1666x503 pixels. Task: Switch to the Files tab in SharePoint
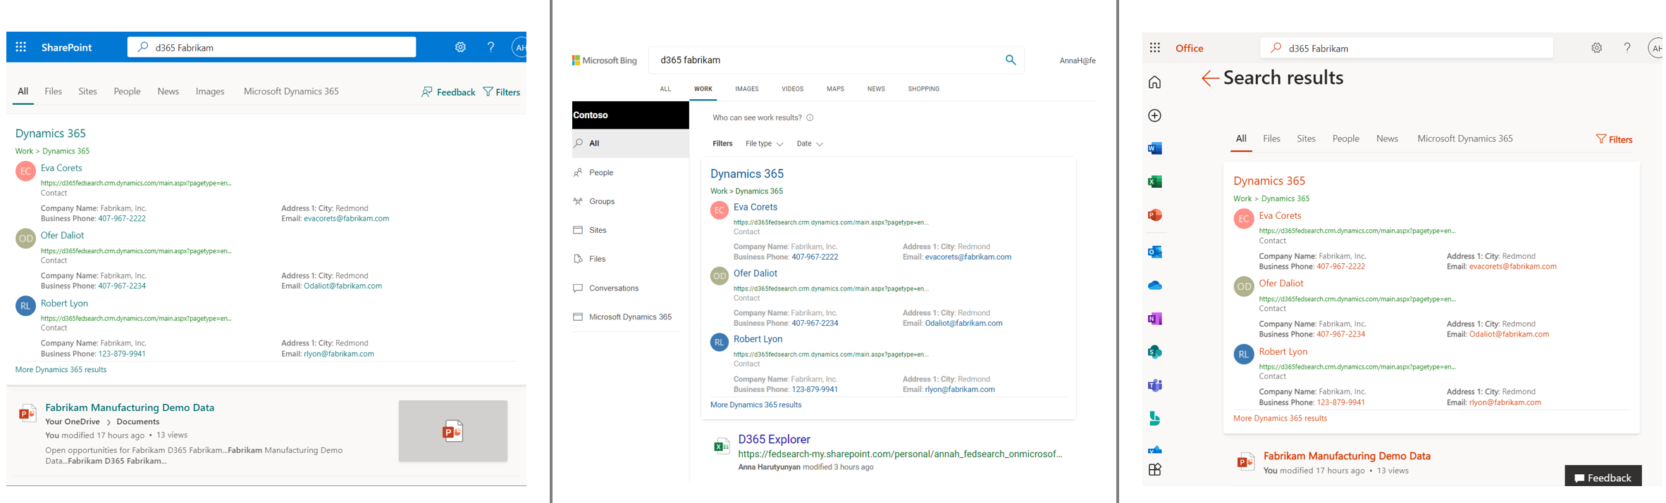54,91
